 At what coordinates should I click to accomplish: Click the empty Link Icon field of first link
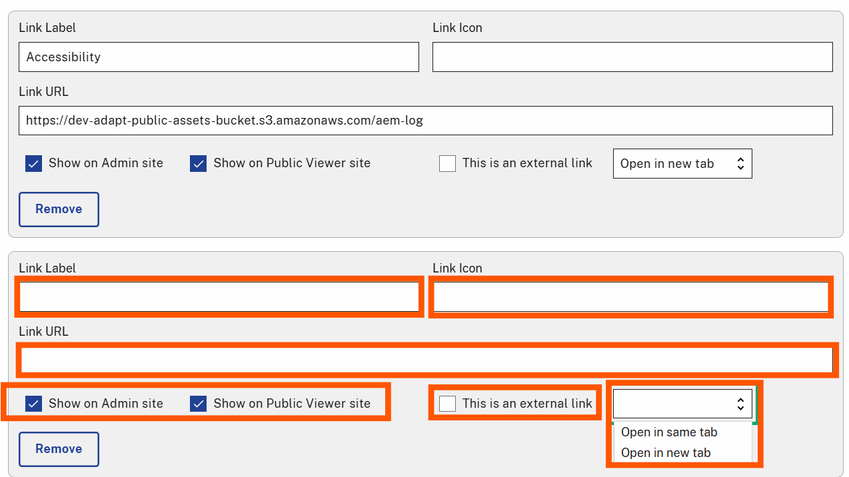(x=632, y=57)
